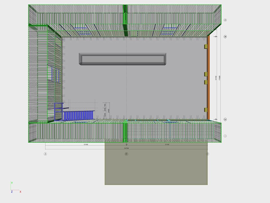Select the lowest yellow block on orange wall

(x=206, y=110)
